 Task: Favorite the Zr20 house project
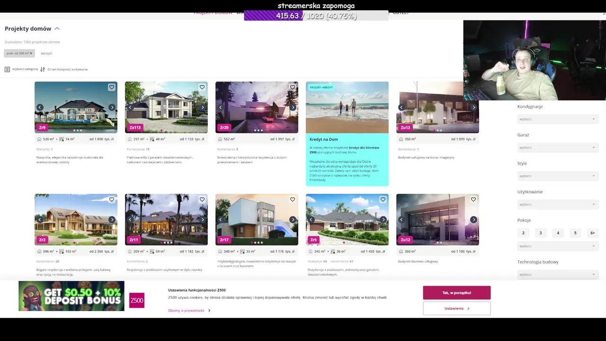(x=293, y=87)
